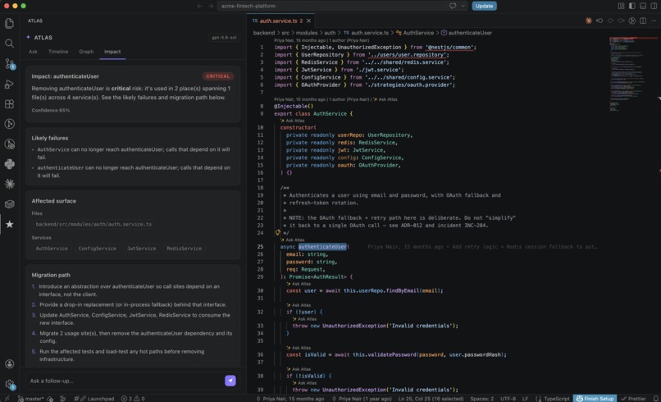Open the cube package icon in activity bar
The width and height of the screenshot is (661, 402).
9,204
